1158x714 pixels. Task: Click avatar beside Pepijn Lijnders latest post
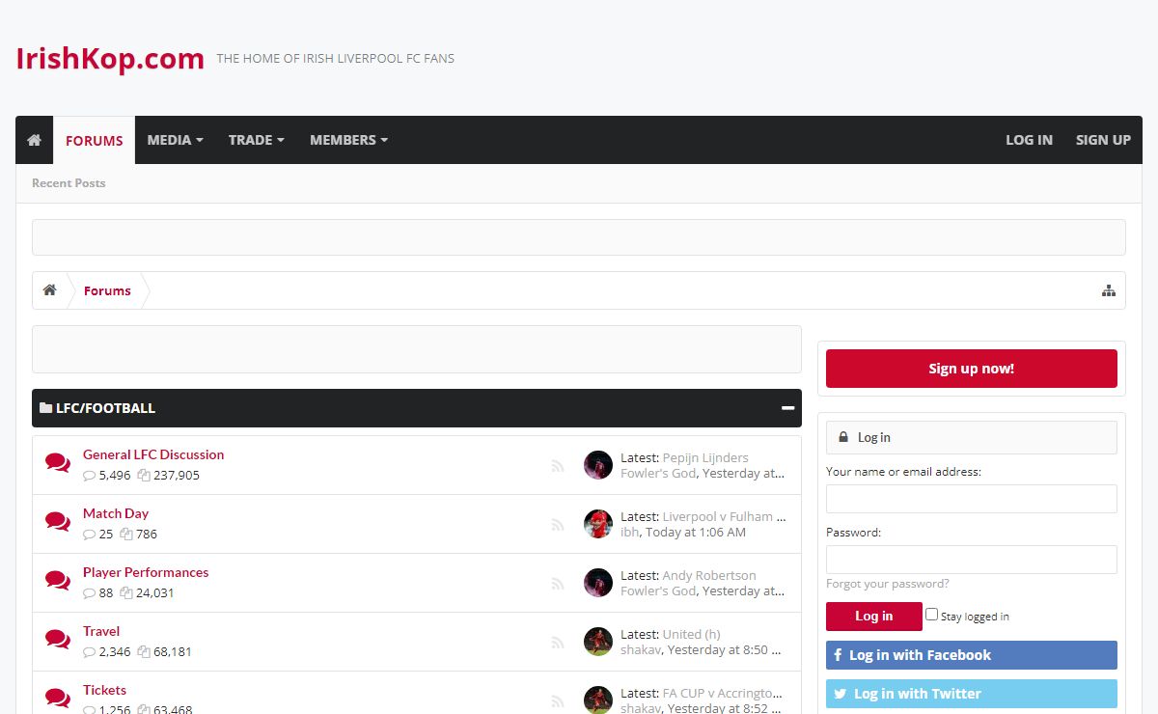[x=598, y=465]
